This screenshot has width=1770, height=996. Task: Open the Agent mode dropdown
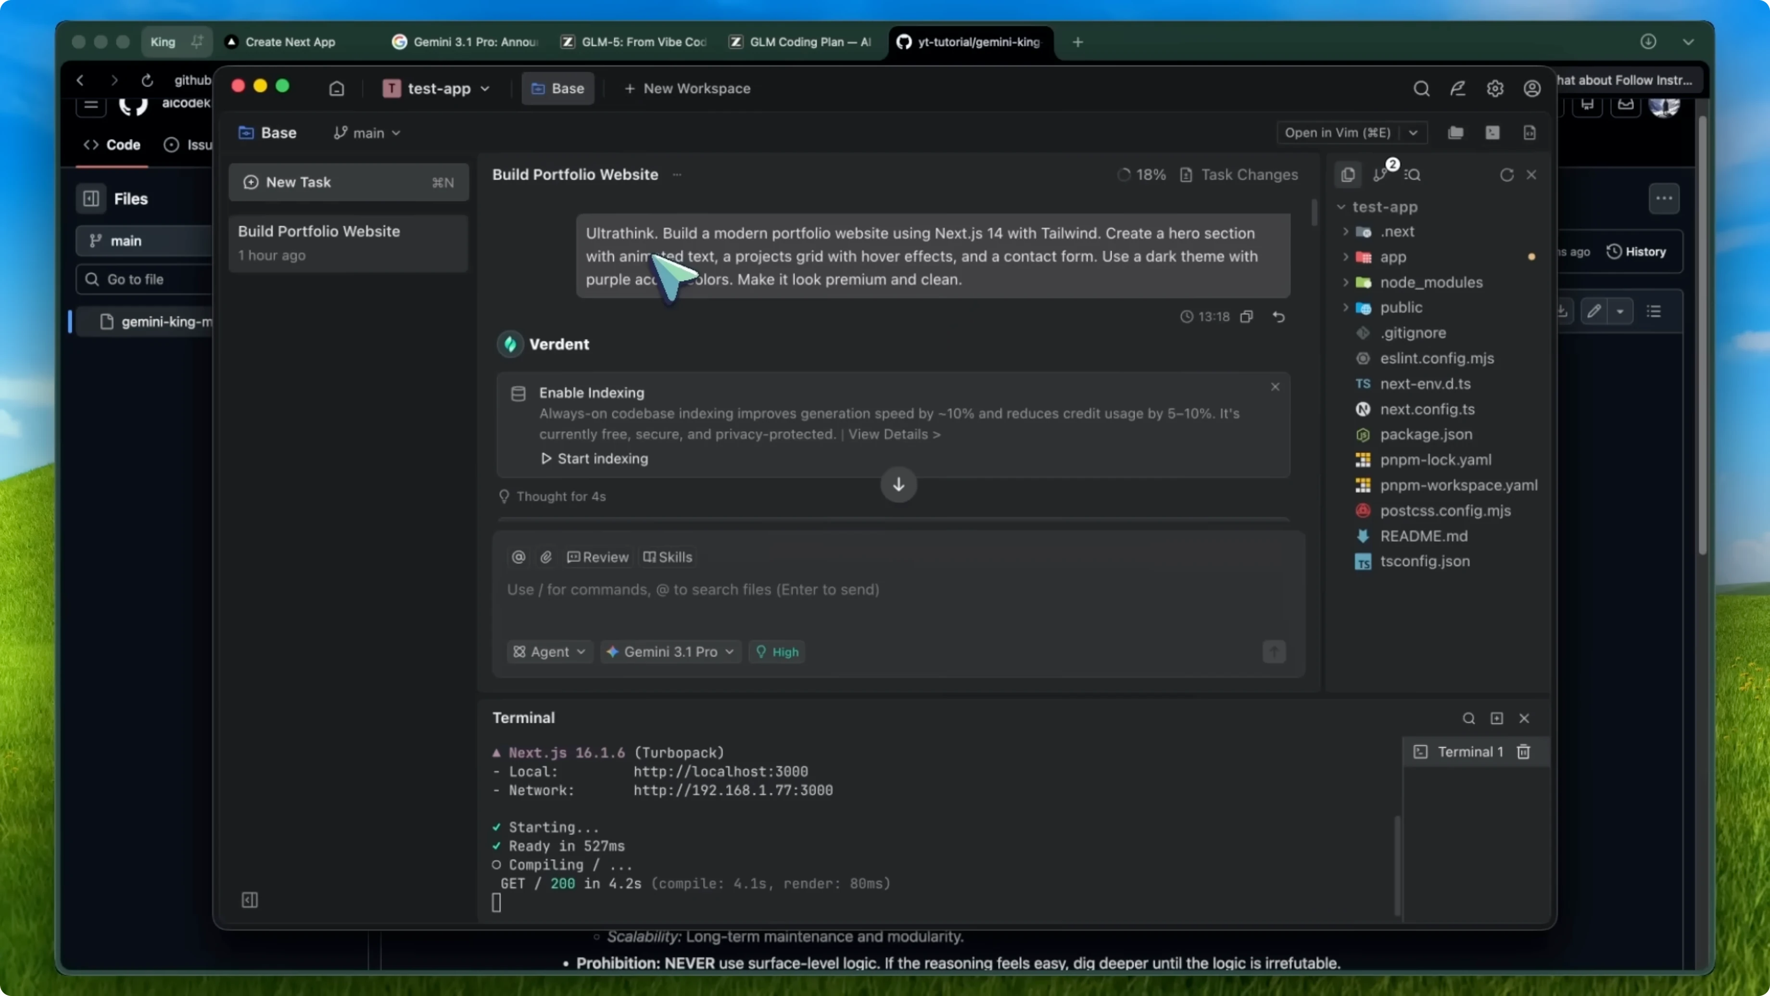[549, 651]
